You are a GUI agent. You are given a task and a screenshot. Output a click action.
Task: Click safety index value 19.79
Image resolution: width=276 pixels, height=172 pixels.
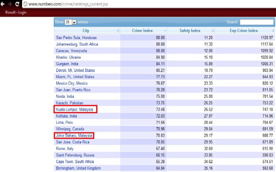(x=208, y=71)
